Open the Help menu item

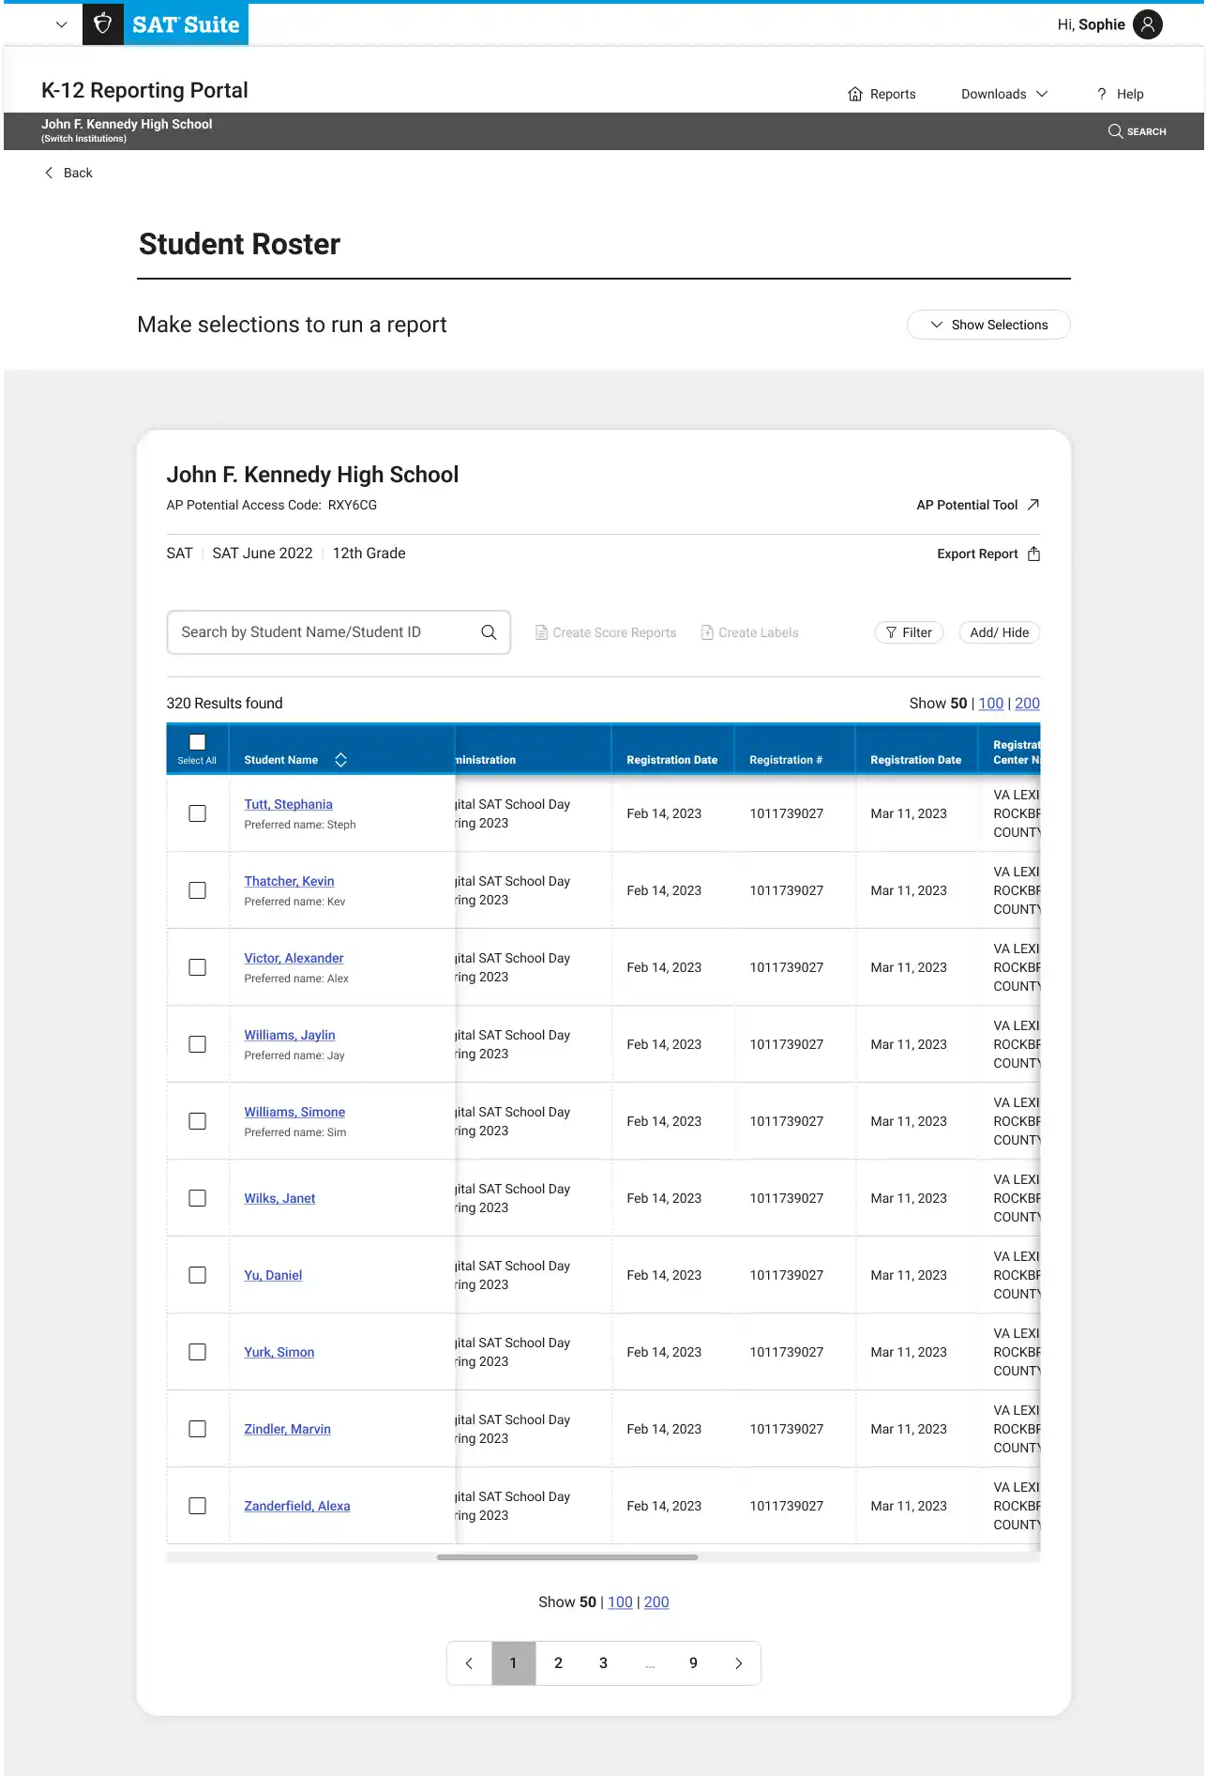click(x=1120, y=94)
